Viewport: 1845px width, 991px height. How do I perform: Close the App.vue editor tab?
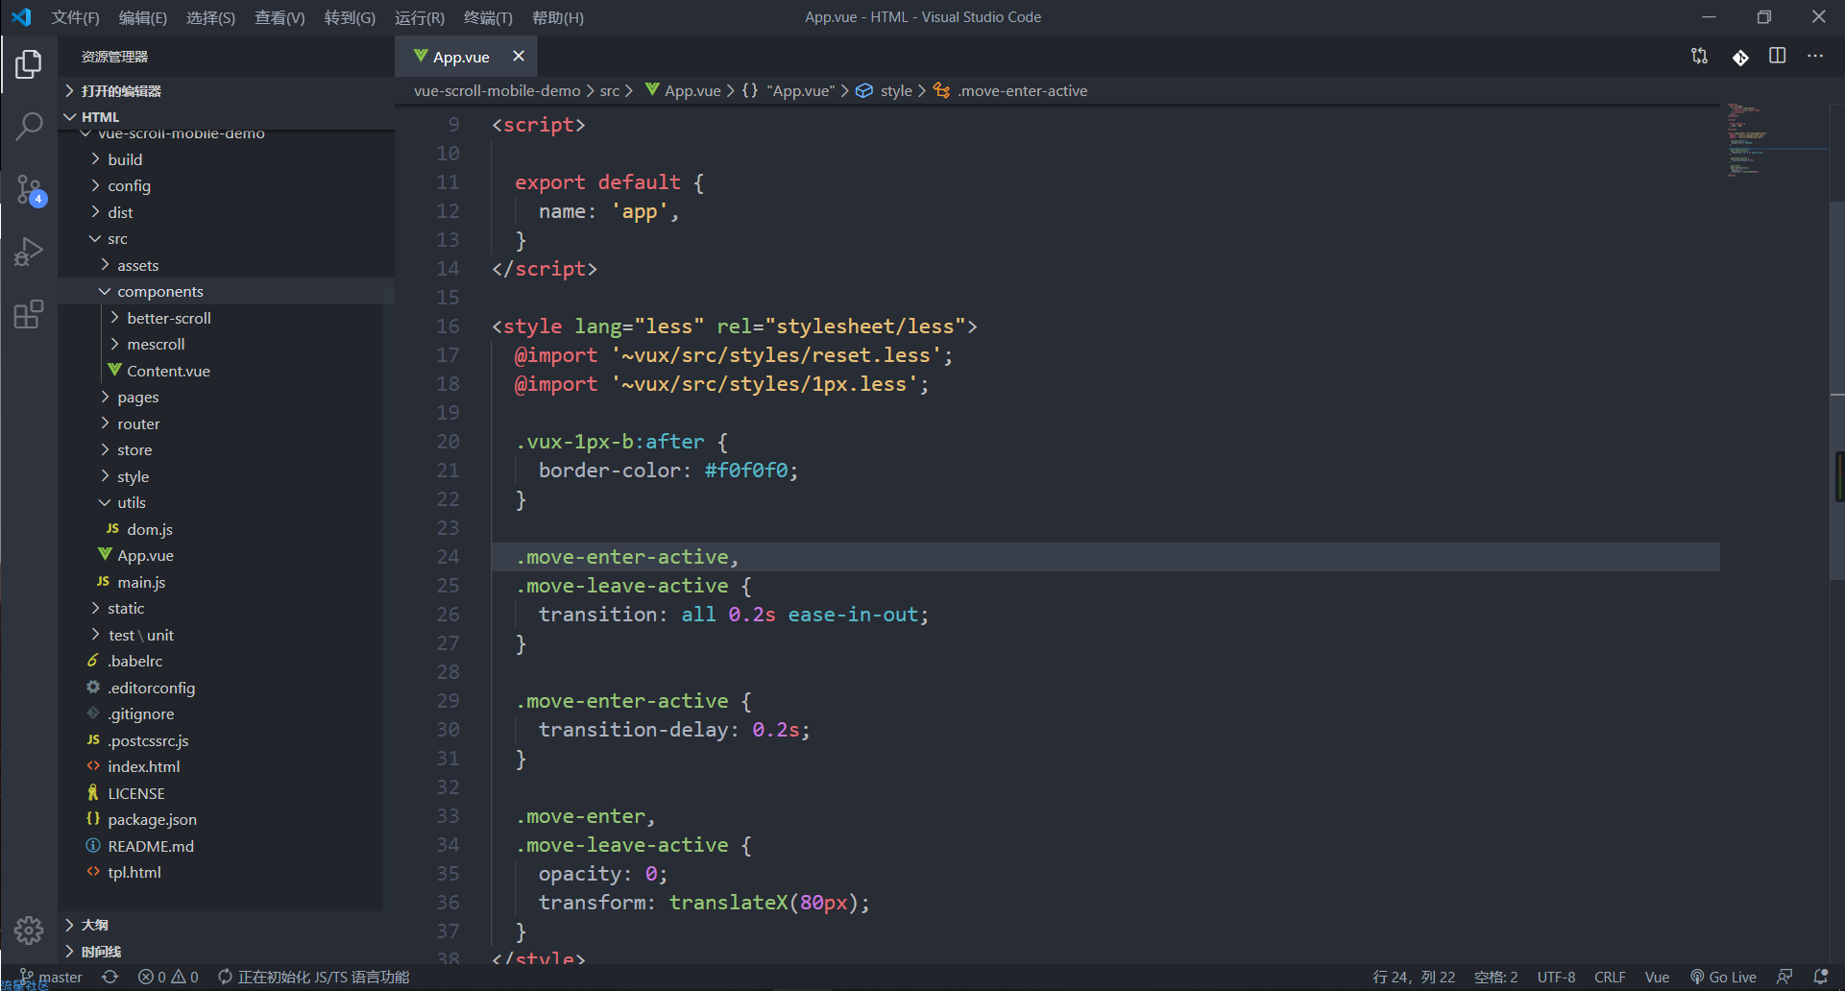[519, 57]
